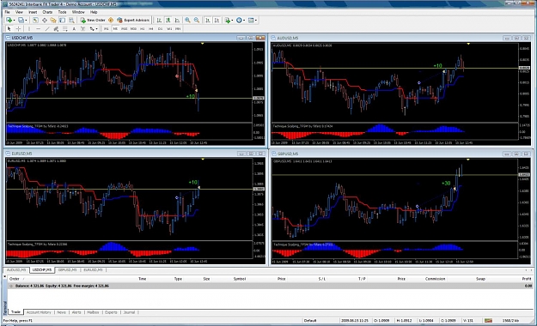The height and width of the screenshot is (326, 537).
Task: Switch timeframe to D1
Action: tap(160, 28)
